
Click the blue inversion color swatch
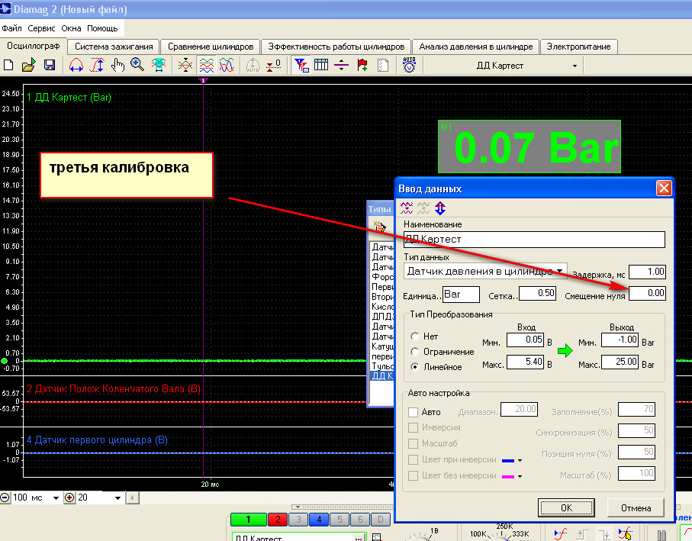(508, 461)
